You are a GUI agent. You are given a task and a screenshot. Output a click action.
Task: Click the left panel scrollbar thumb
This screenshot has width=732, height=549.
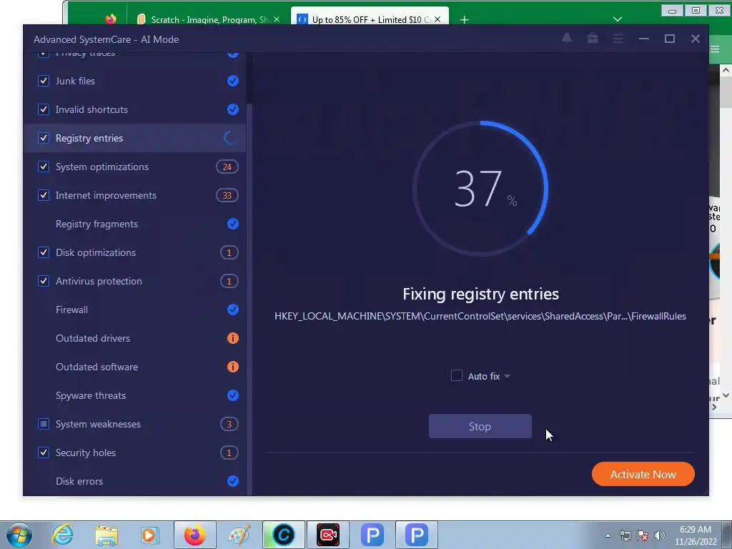249,299
